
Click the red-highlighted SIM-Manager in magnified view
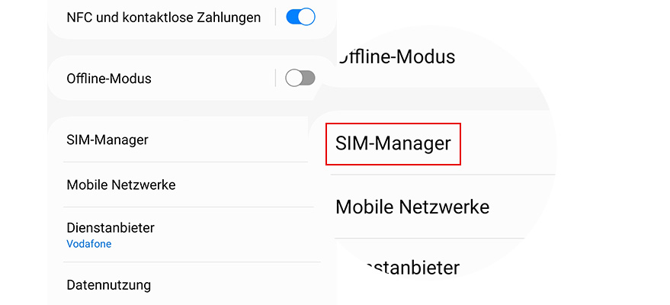393,143
